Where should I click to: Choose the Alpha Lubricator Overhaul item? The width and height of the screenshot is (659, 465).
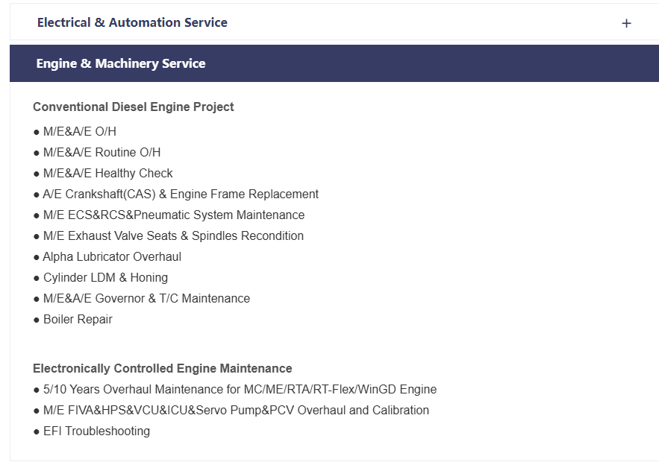click(x=112, y=257)
